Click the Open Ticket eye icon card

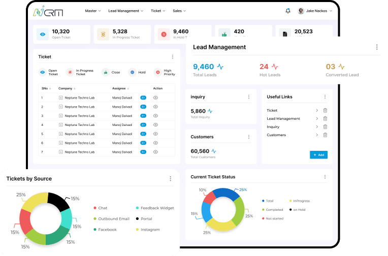point(43,34)
